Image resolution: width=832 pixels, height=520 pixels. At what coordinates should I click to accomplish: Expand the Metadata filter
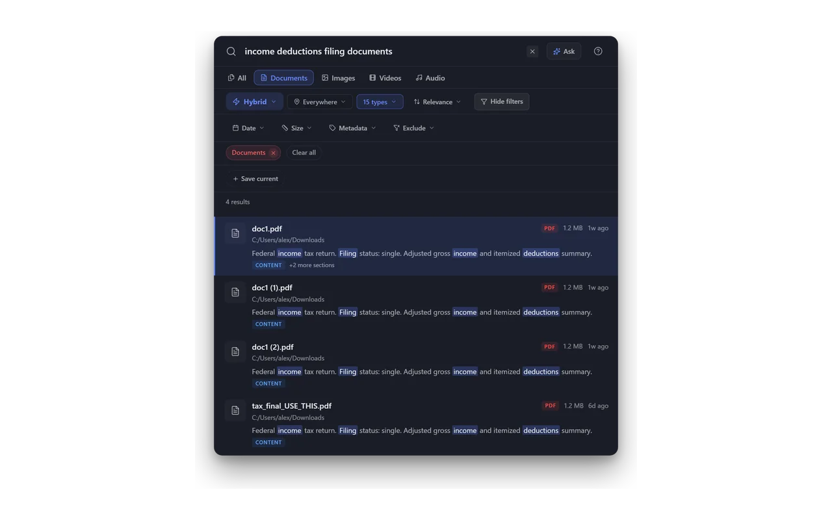click(x=352, y=128)
